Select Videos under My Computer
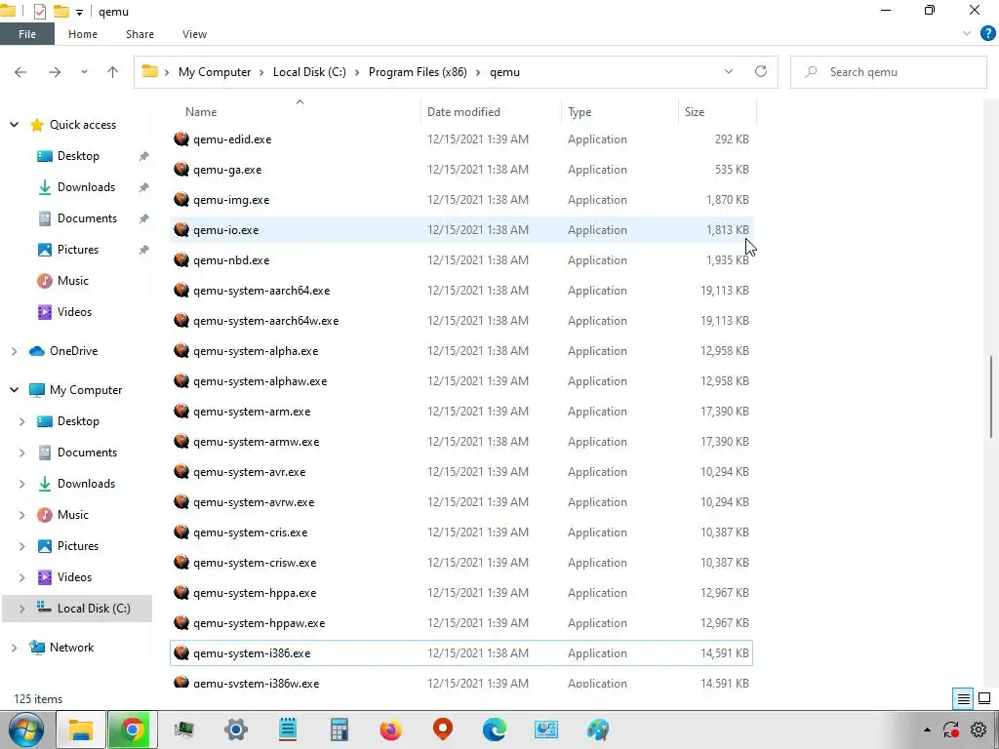Viewport: 999px width, 749px height. click(x=74, y=577)
